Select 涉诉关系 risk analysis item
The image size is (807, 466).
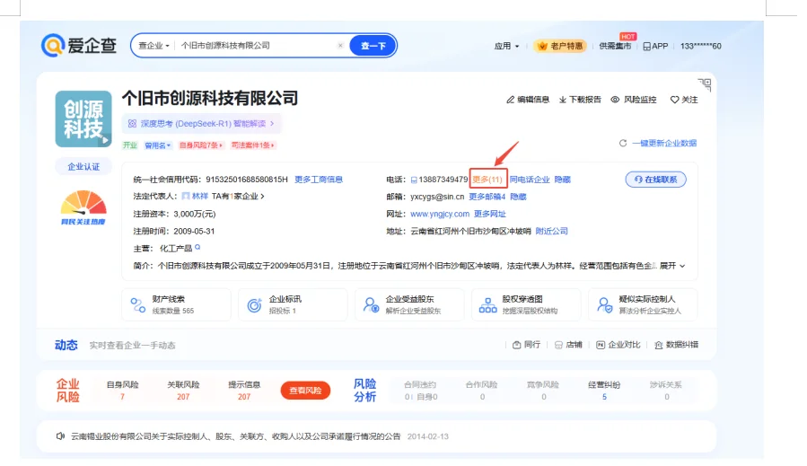point(666,391)
